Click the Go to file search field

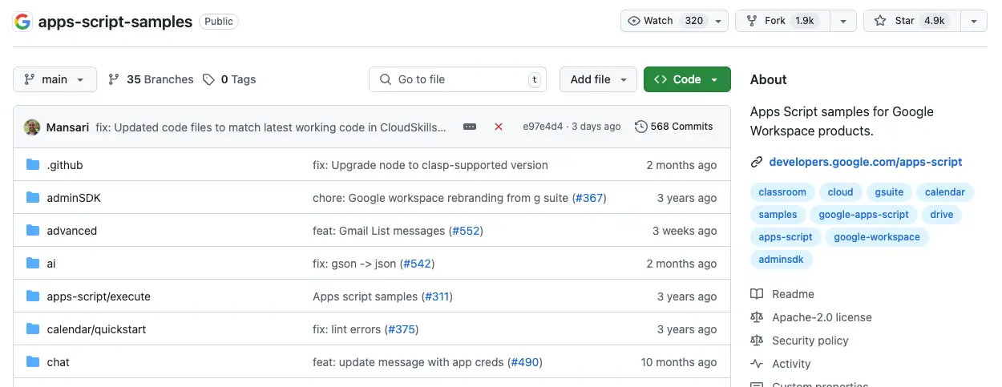[458, 79]
